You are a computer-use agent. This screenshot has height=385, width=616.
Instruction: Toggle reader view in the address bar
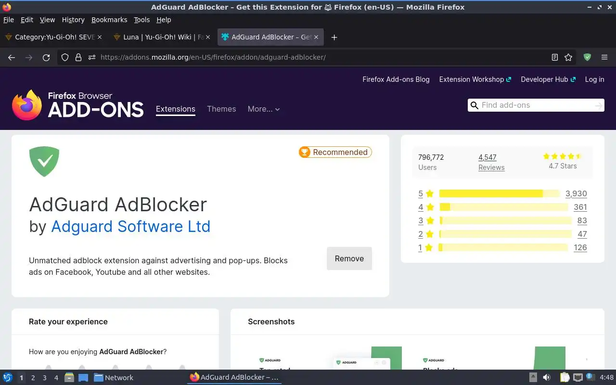[x=554, y=57]
